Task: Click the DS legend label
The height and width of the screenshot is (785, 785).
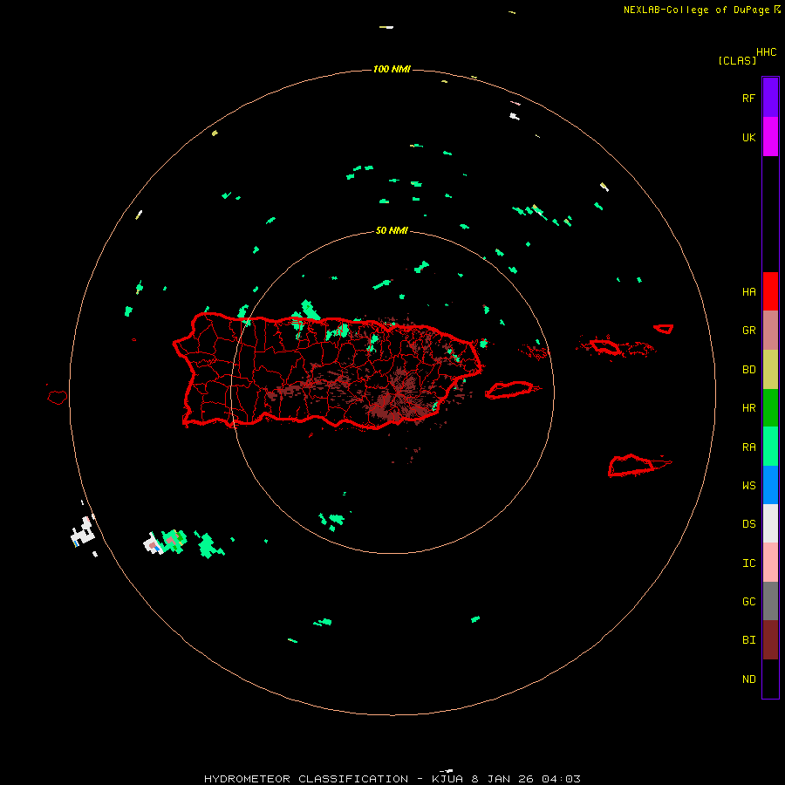Action: (x=748, y=524)
